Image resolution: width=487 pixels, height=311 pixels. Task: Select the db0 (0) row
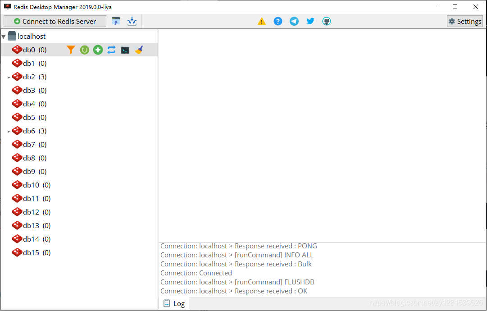click(x=79, y=50)
